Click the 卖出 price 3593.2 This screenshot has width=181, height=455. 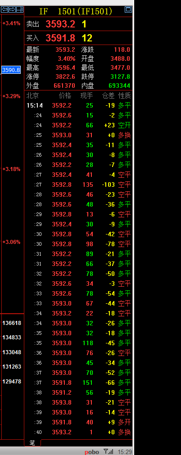[x=60, y=24]
